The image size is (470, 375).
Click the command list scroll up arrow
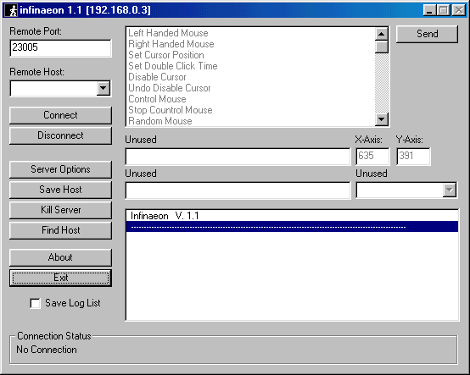(381, 34)
